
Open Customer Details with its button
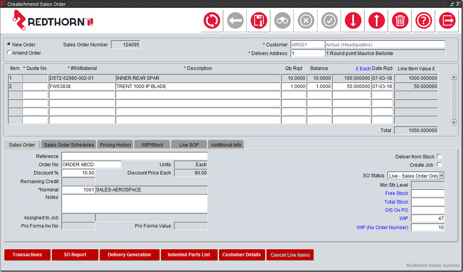(x=242, y=255)
